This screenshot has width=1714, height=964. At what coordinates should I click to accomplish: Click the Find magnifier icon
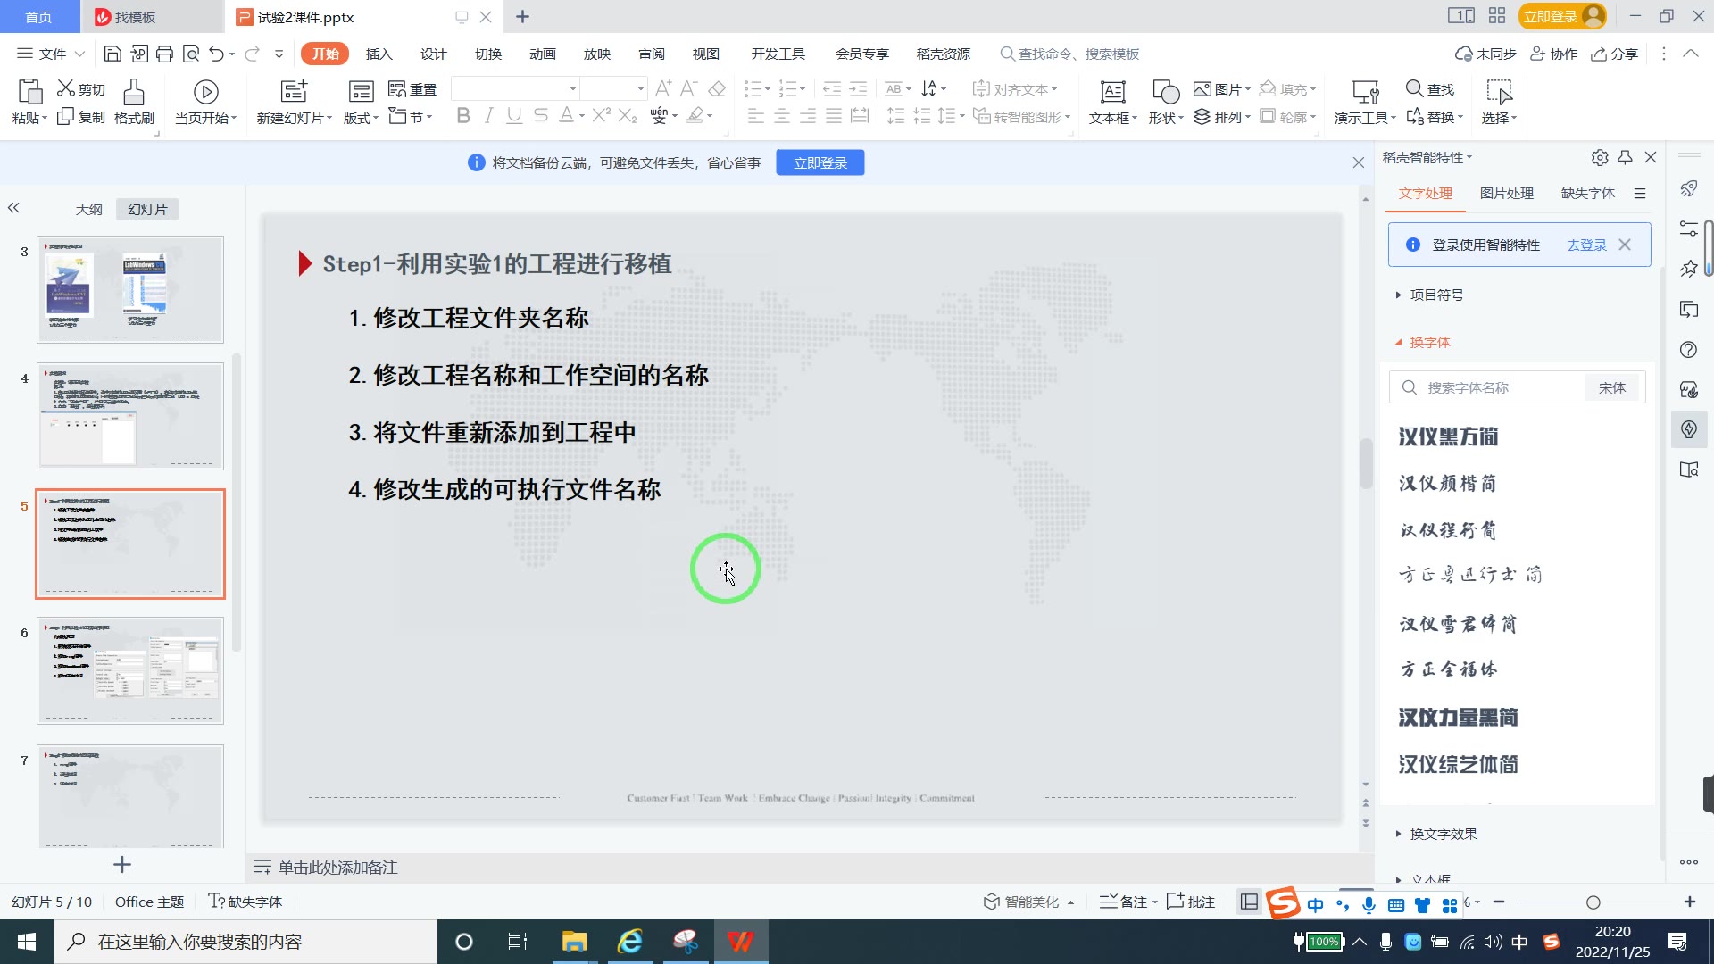tap(1414, 88)
